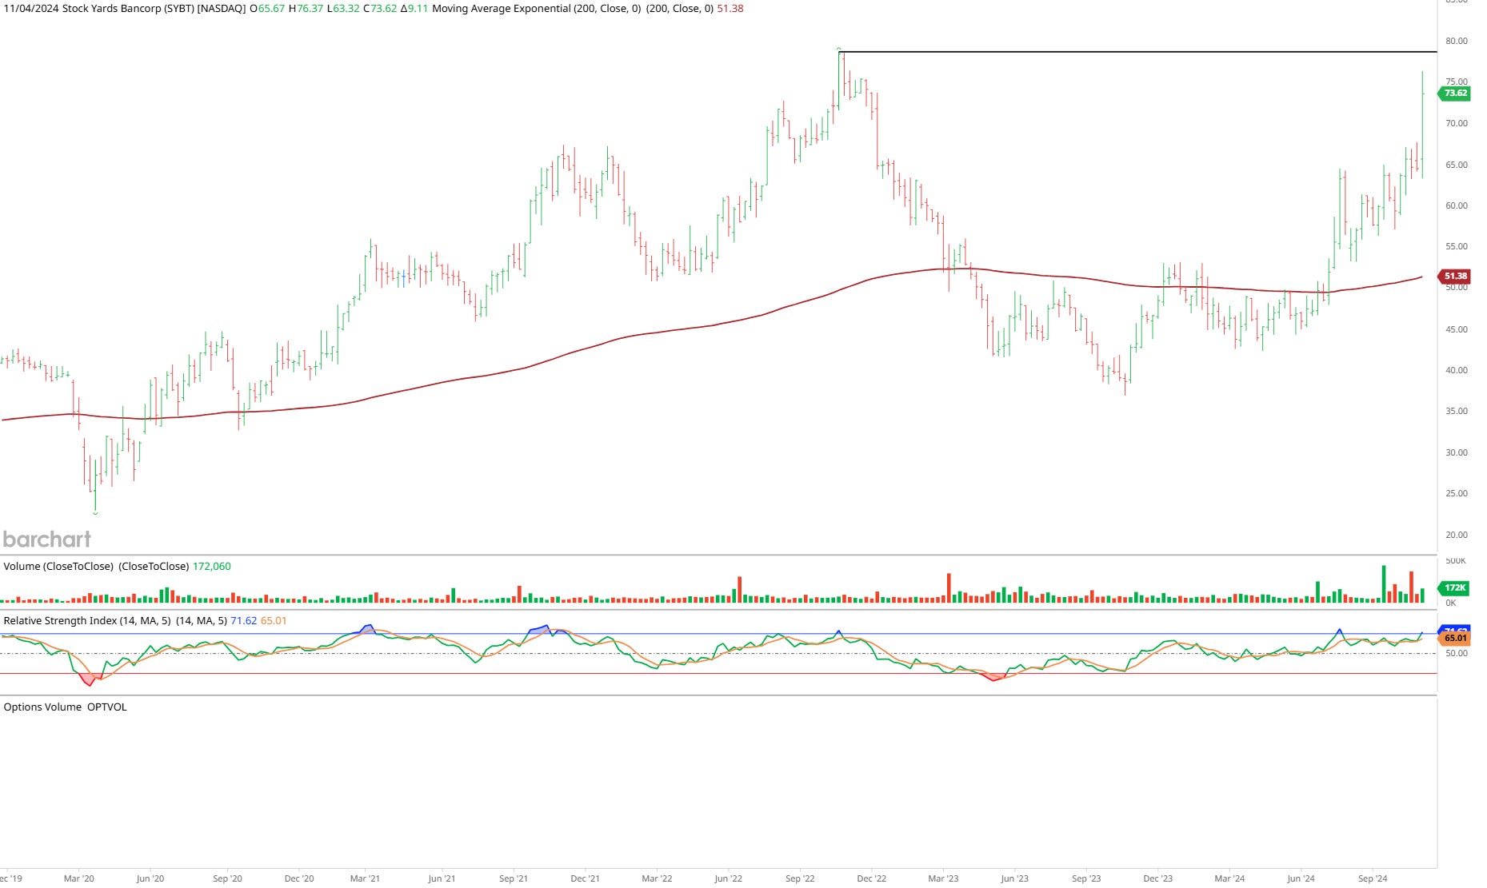Click the H76.37 high value in header
Viewport: 1487px width, 888px height.
[306, 9]
